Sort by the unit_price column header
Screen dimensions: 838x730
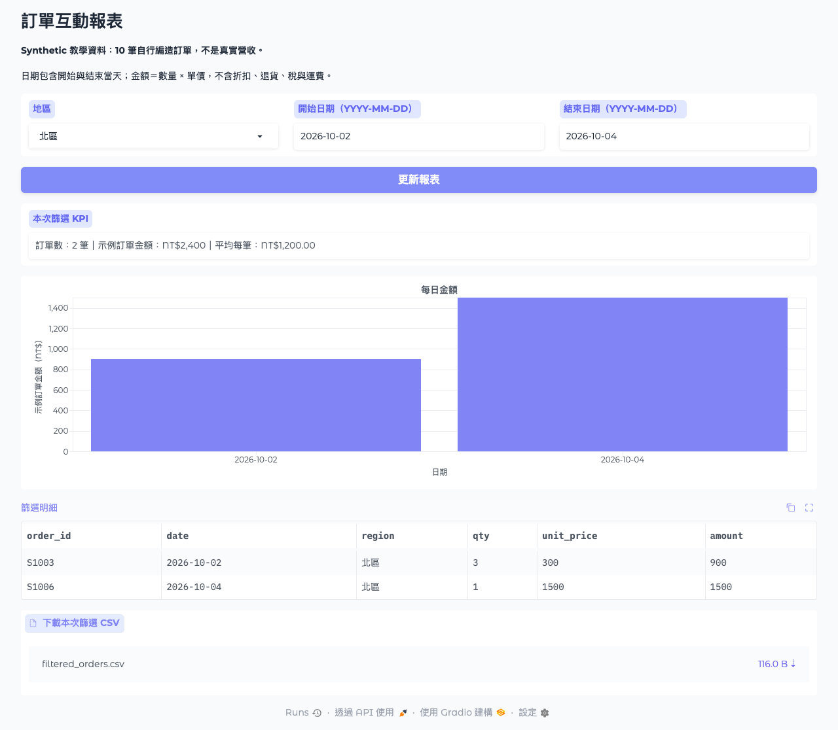click(621, 536)
